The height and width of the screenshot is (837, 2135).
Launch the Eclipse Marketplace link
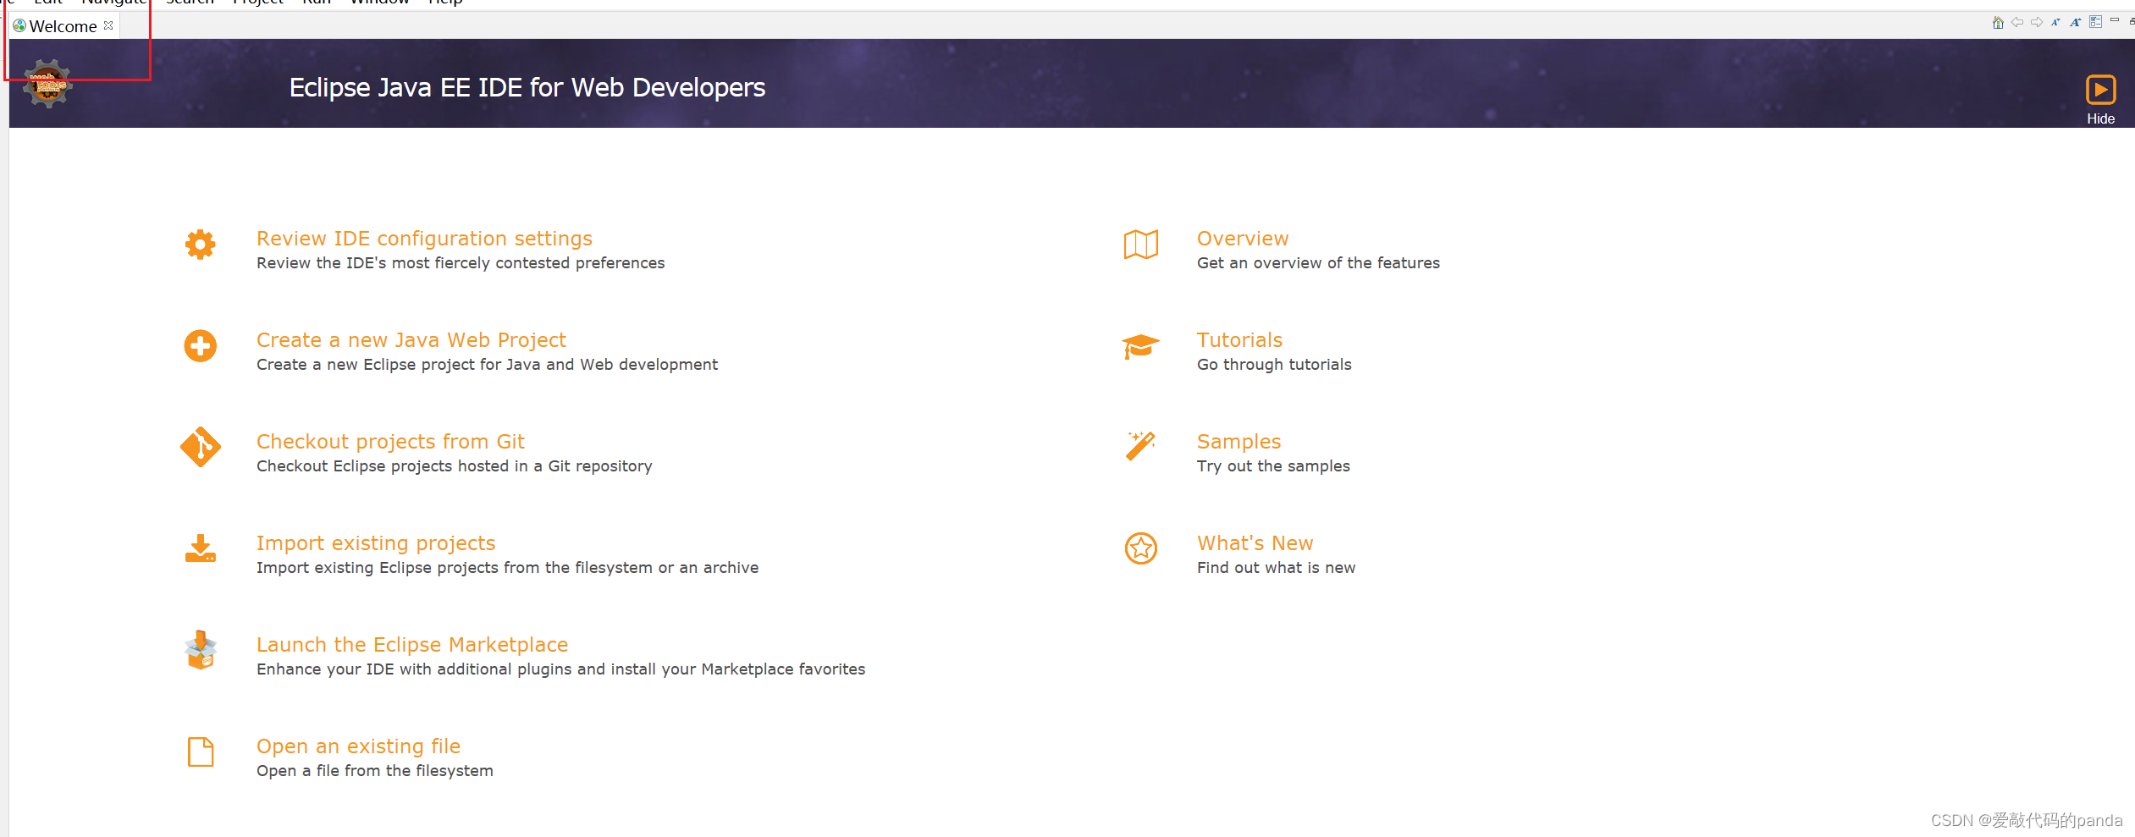(x=412, y=645)
